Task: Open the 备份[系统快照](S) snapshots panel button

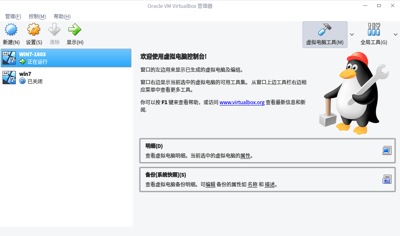Action: pyautogui.click(x=267, y=180)
